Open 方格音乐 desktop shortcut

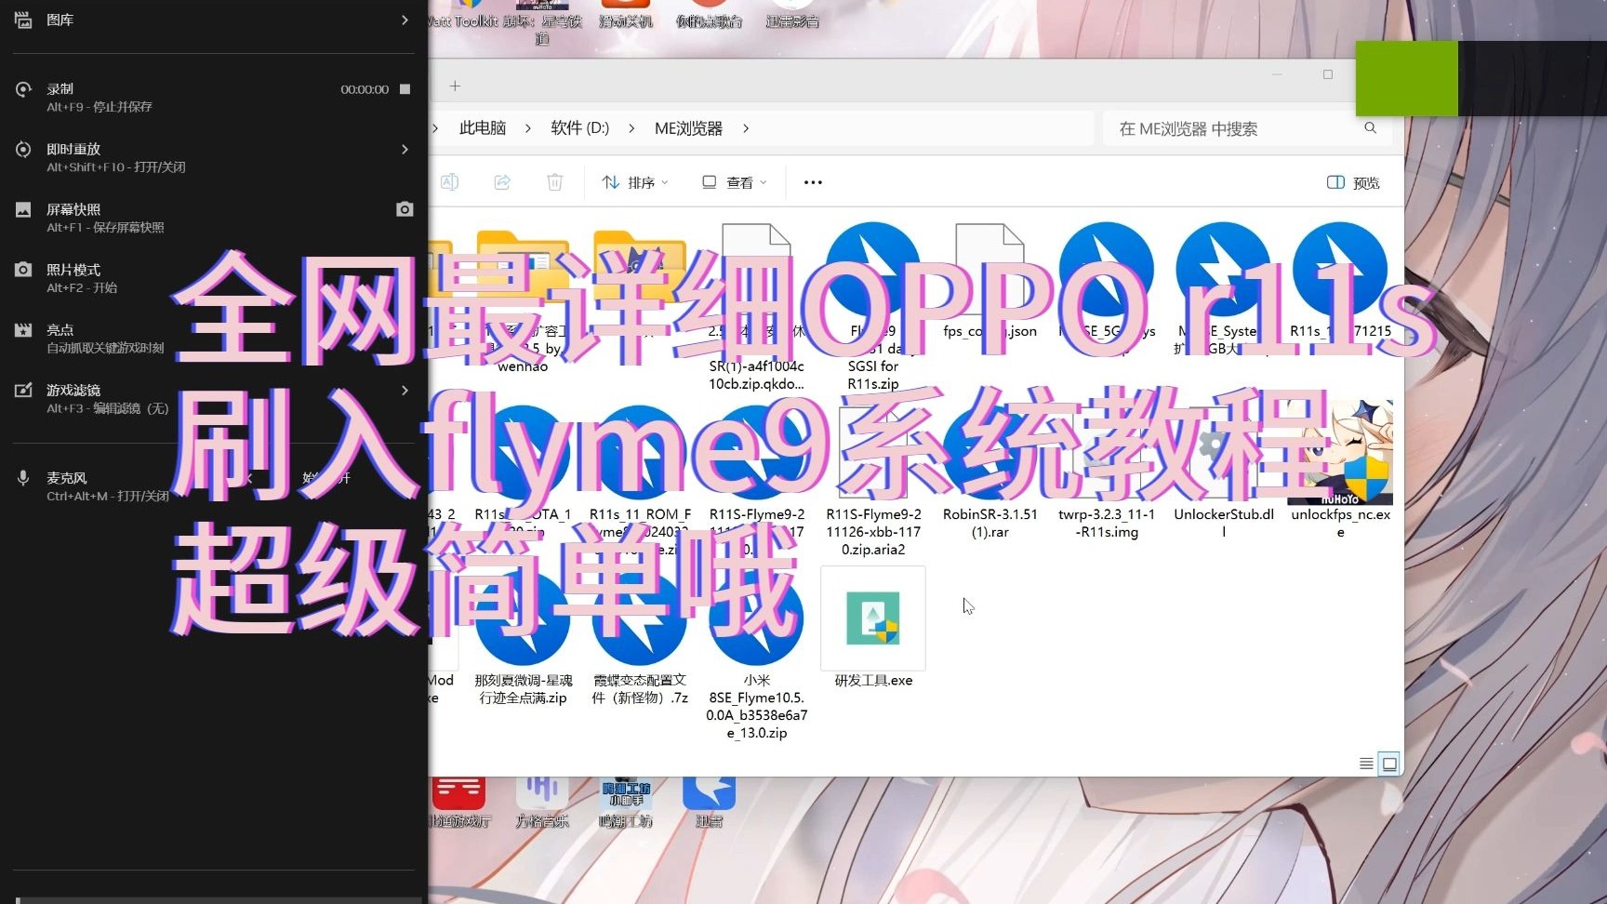click(542, 801)
